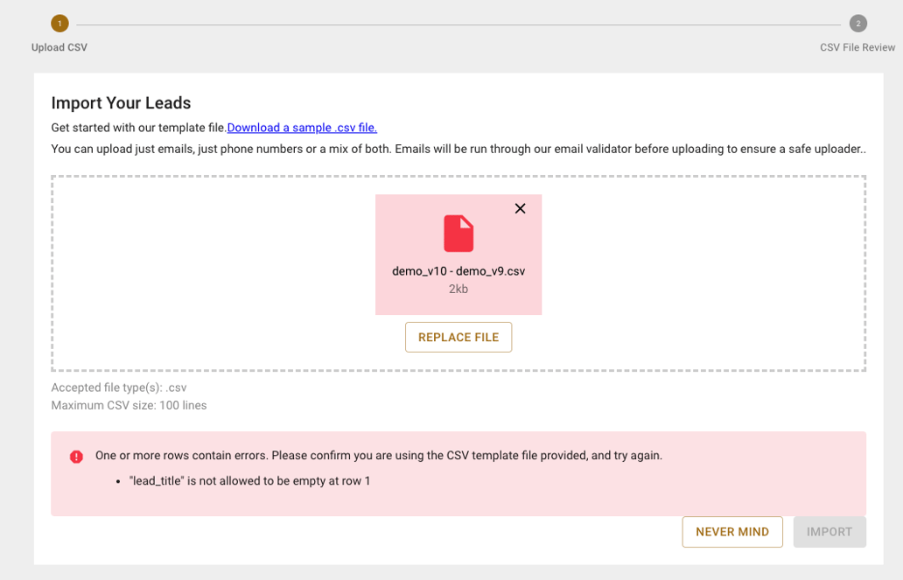Click the NEVER MIND button
The width and height of the screenshot is (903, 580).
click(732, 531)
